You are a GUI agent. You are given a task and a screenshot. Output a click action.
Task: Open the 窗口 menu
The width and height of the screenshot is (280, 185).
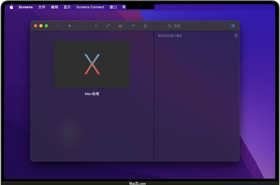[113, 7]
